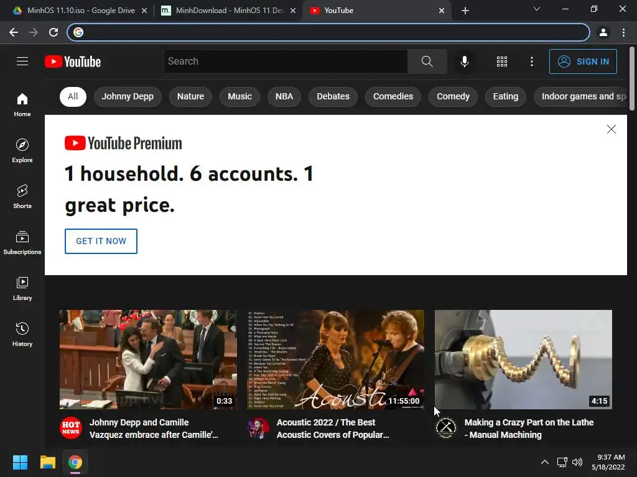Close the MinhOS 11.10.iso tab
The width and height of the screenshot is (637, 477).
click(144, 11)
